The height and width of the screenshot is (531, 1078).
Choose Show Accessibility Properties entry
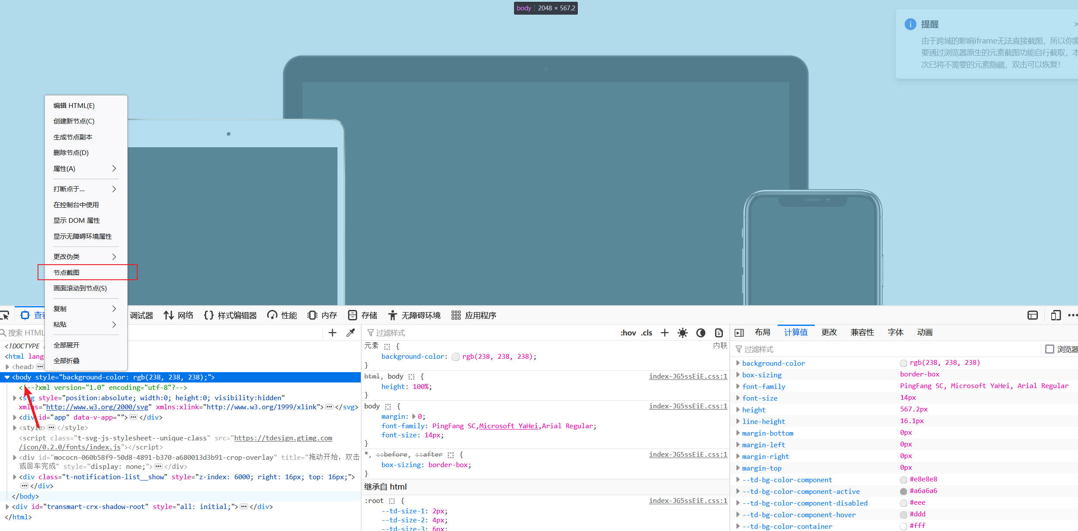tap(86, 236)
